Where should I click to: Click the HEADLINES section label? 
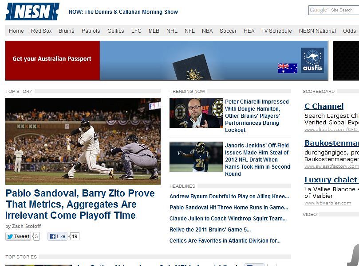point(182,186)
